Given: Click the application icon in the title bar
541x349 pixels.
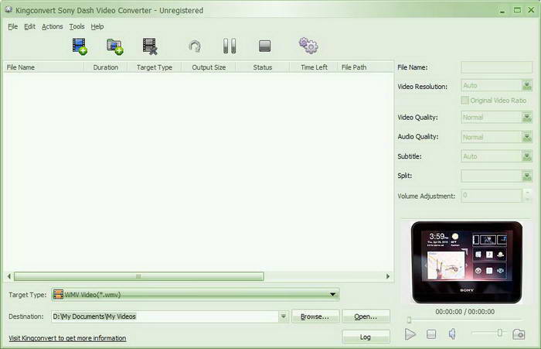Looking at the screenshot, I should [9, 10].
